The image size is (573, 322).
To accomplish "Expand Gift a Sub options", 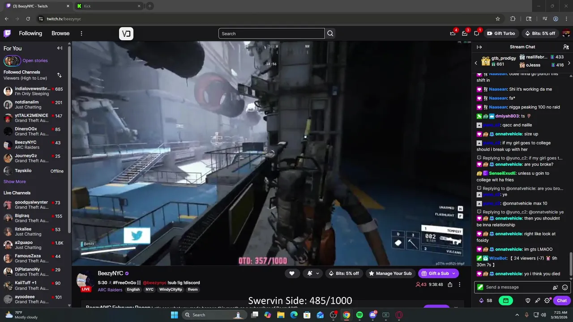I will (x=453, y=273).
